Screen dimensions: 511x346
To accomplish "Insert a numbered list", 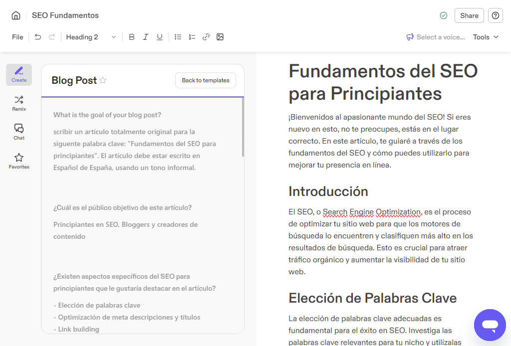I will (192, 36).
